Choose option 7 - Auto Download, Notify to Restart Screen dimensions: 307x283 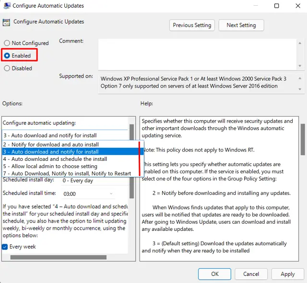click(x=67, y=173)
